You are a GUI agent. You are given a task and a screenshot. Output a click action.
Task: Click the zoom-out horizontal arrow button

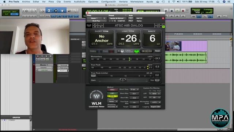pyautogui.click(x=23, y=11)
